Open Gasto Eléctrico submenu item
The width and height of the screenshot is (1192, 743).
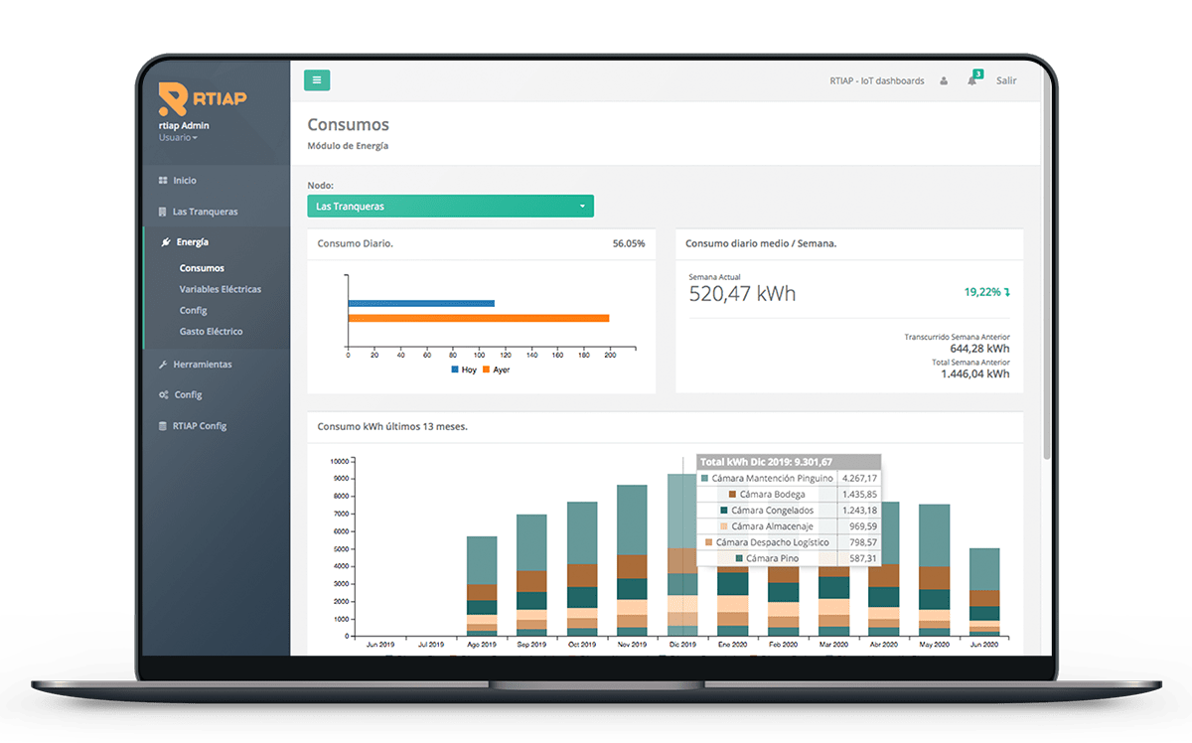(x=211, y=332)
